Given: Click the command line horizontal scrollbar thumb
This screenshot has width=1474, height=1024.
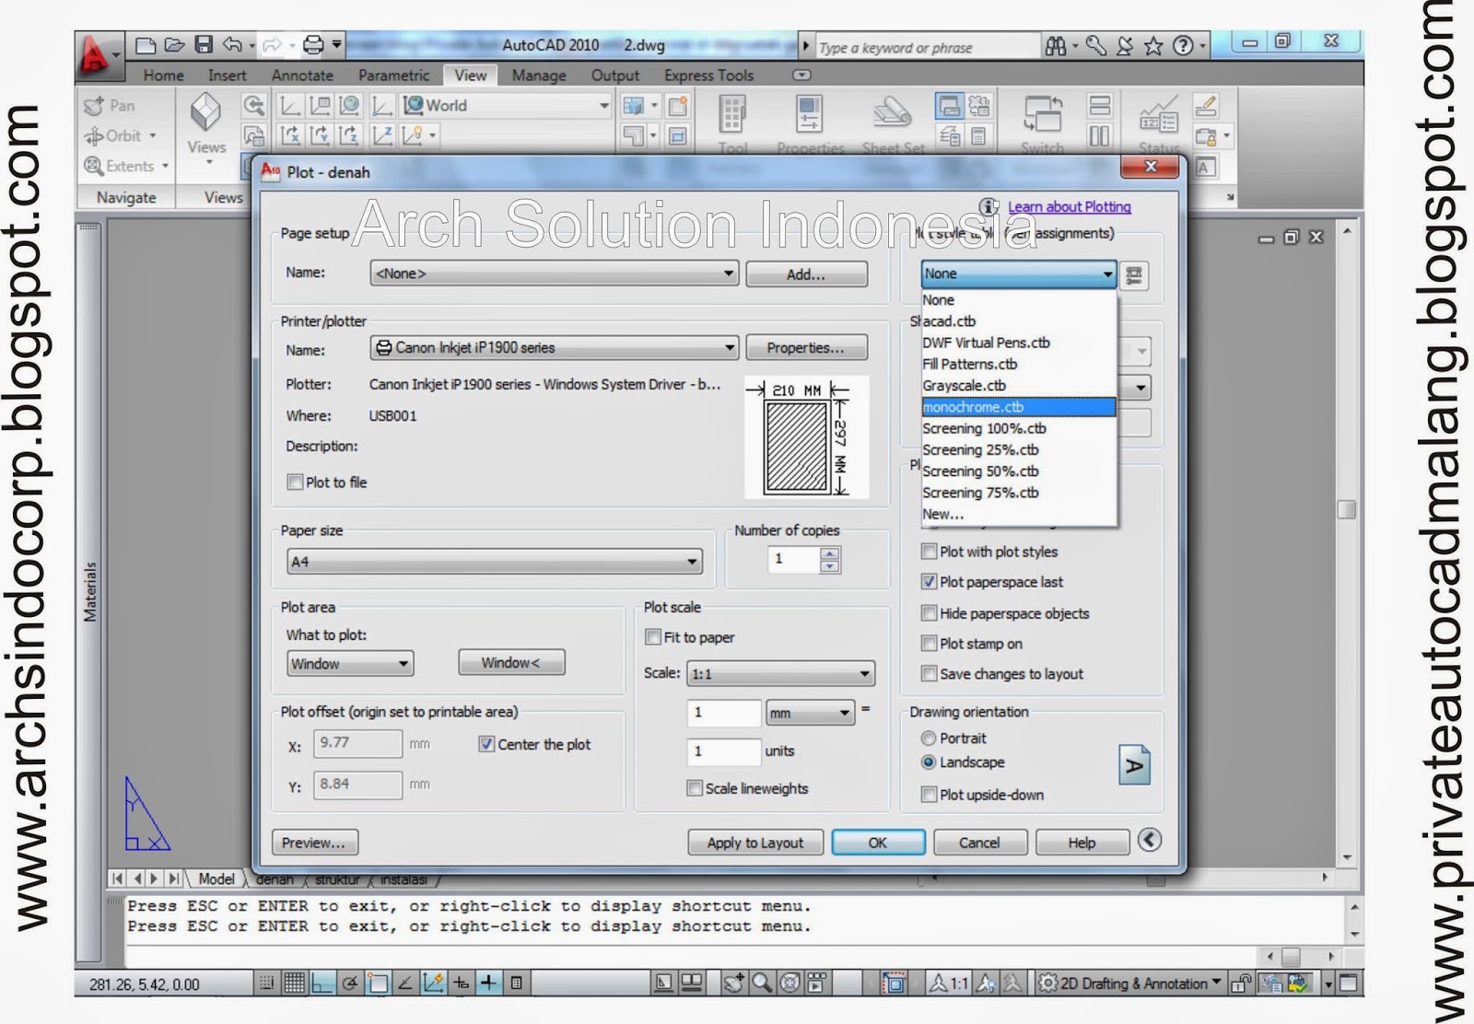Looking at the screenshot, I should (1291, 957).
